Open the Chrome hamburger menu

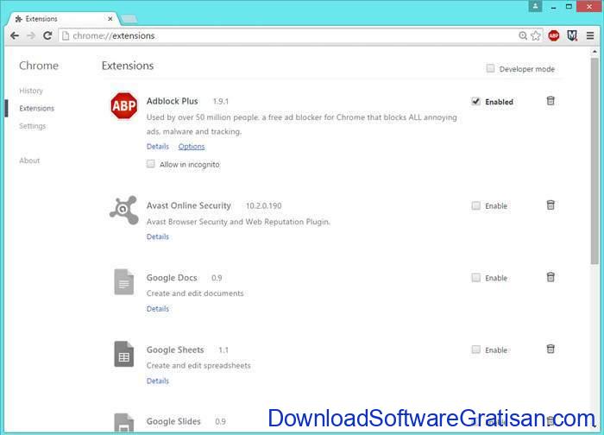(x=589, y=36)
